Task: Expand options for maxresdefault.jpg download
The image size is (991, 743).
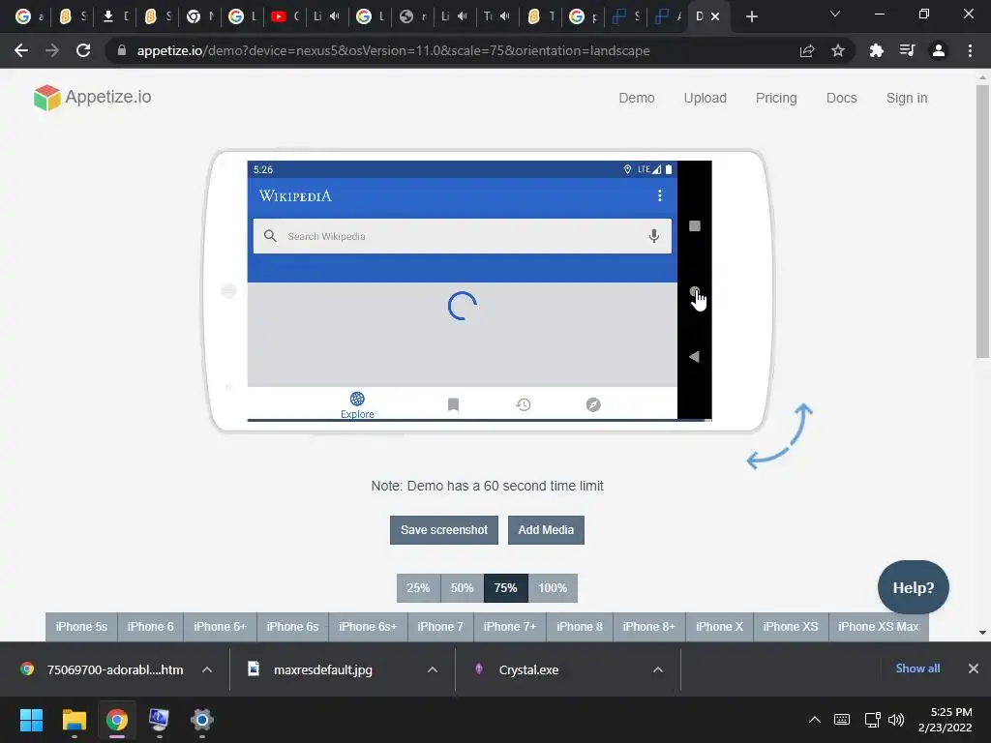Action: pyautogui.click(x=433, y=669)
